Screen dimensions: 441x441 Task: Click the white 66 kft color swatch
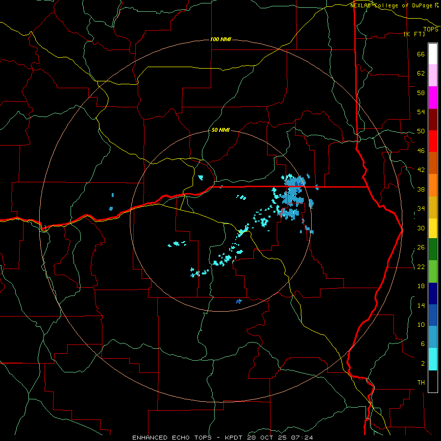click(433, 54)
